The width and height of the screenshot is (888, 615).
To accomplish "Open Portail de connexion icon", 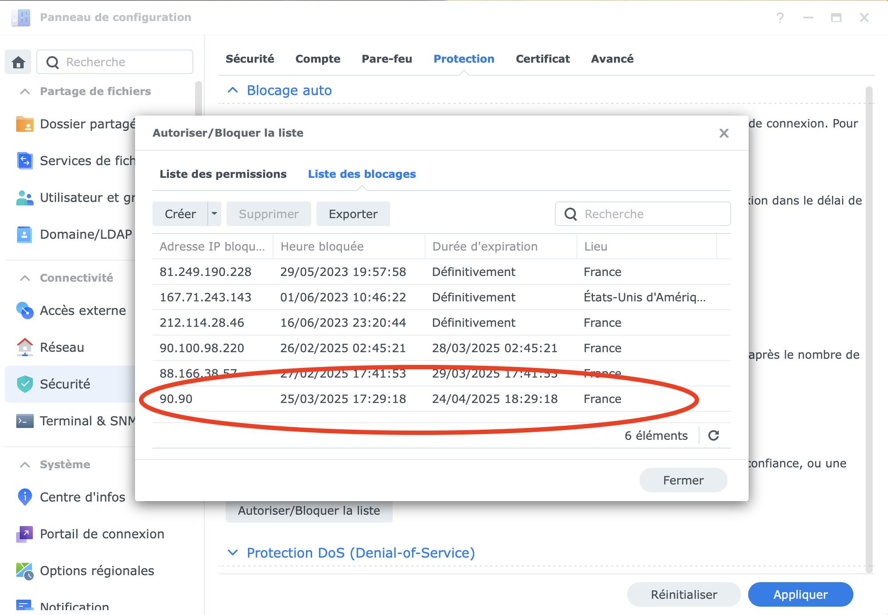I will (x=25, y=534).
